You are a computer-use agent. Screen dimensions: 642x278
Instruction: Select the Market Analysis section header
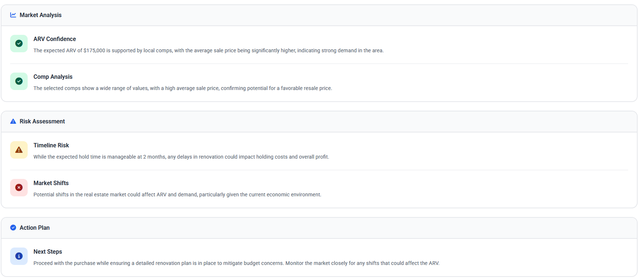point(40,15)
